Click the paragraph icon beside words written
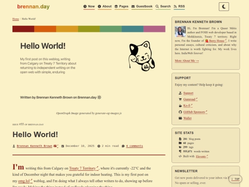Viewport: 249px width, 187px height. coord(180,151)
